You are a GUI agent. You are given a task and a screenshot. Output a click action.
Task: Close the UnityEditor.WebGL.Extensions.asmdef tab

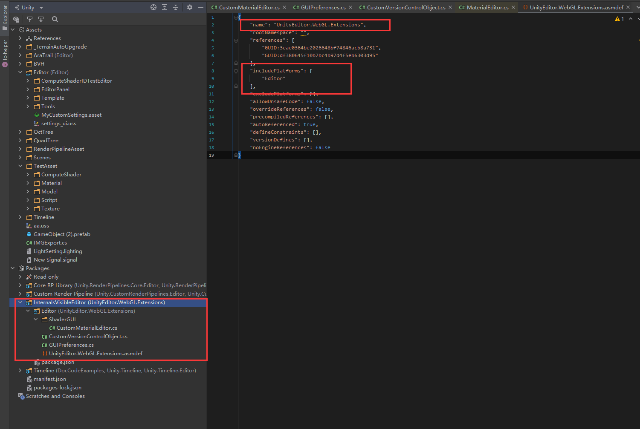(628, 7)
